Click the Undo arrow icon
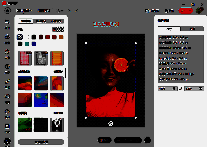This screenshot has width=207, height=147. (x=69, y=11)
